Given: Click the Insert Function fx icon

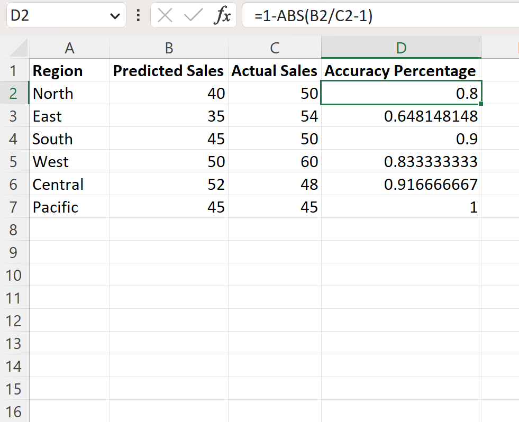Looking at the screenshot, I should 223,15.
